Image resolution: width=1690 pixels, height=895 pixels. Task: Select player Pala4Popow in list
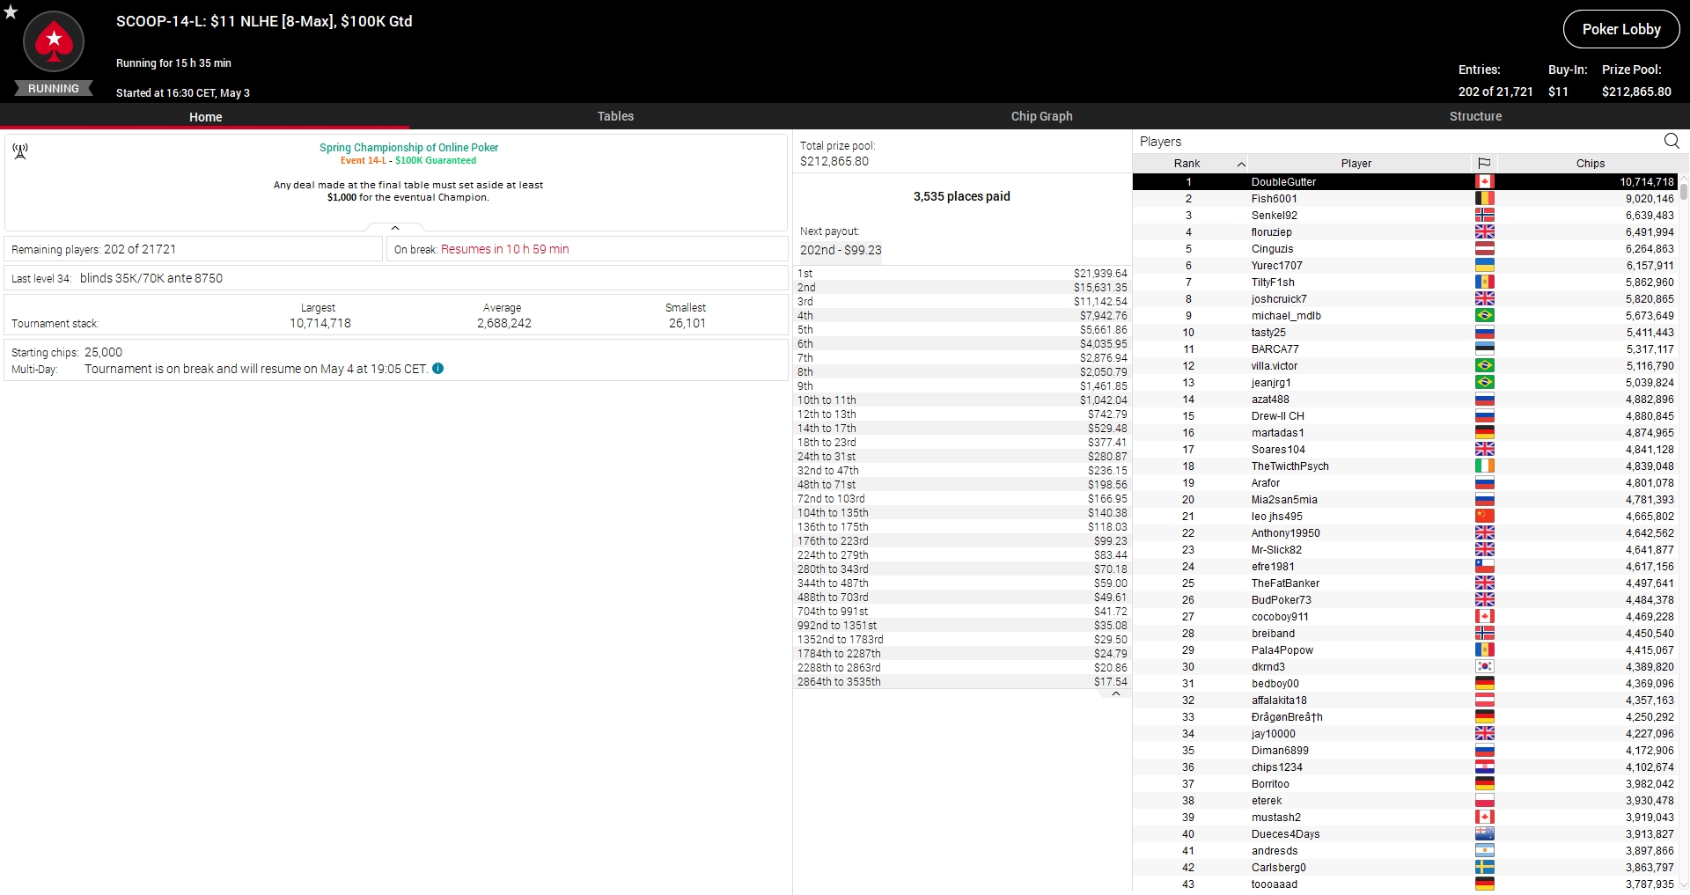[1405, 649]
